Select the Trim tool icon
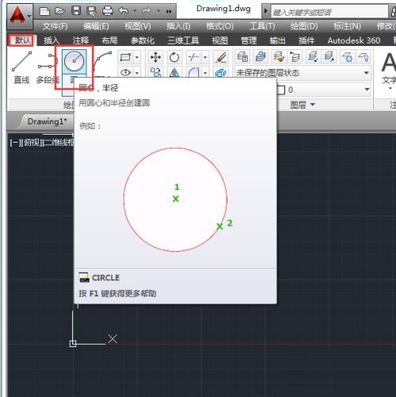This screenshot has height=397, width=396. click(x=193, y=57)
